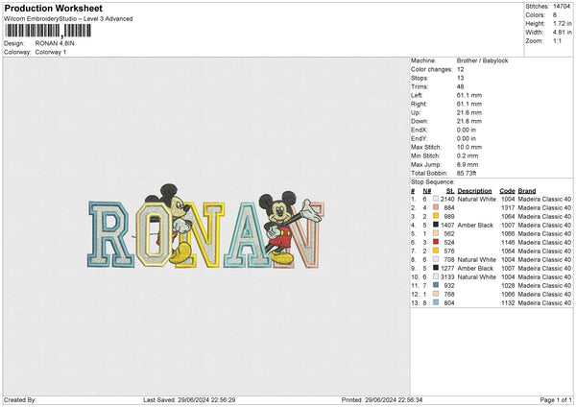Select the yellow swatch in stop 3
The height and width of the screenshot is (407, 576).
point(436,216)
